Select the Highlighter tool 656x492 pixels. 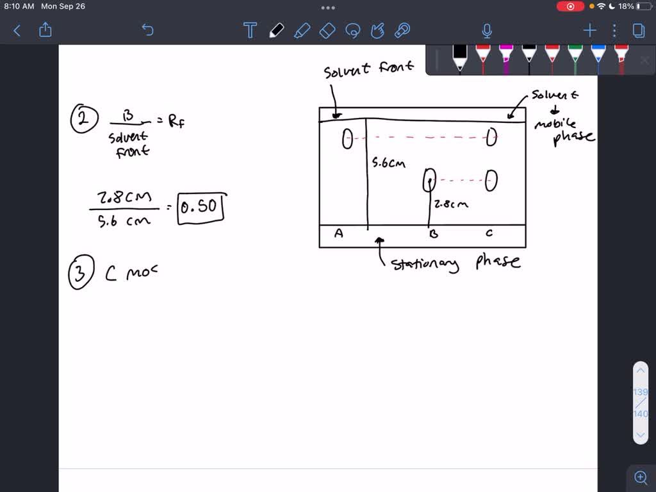(x=302, y=31)
